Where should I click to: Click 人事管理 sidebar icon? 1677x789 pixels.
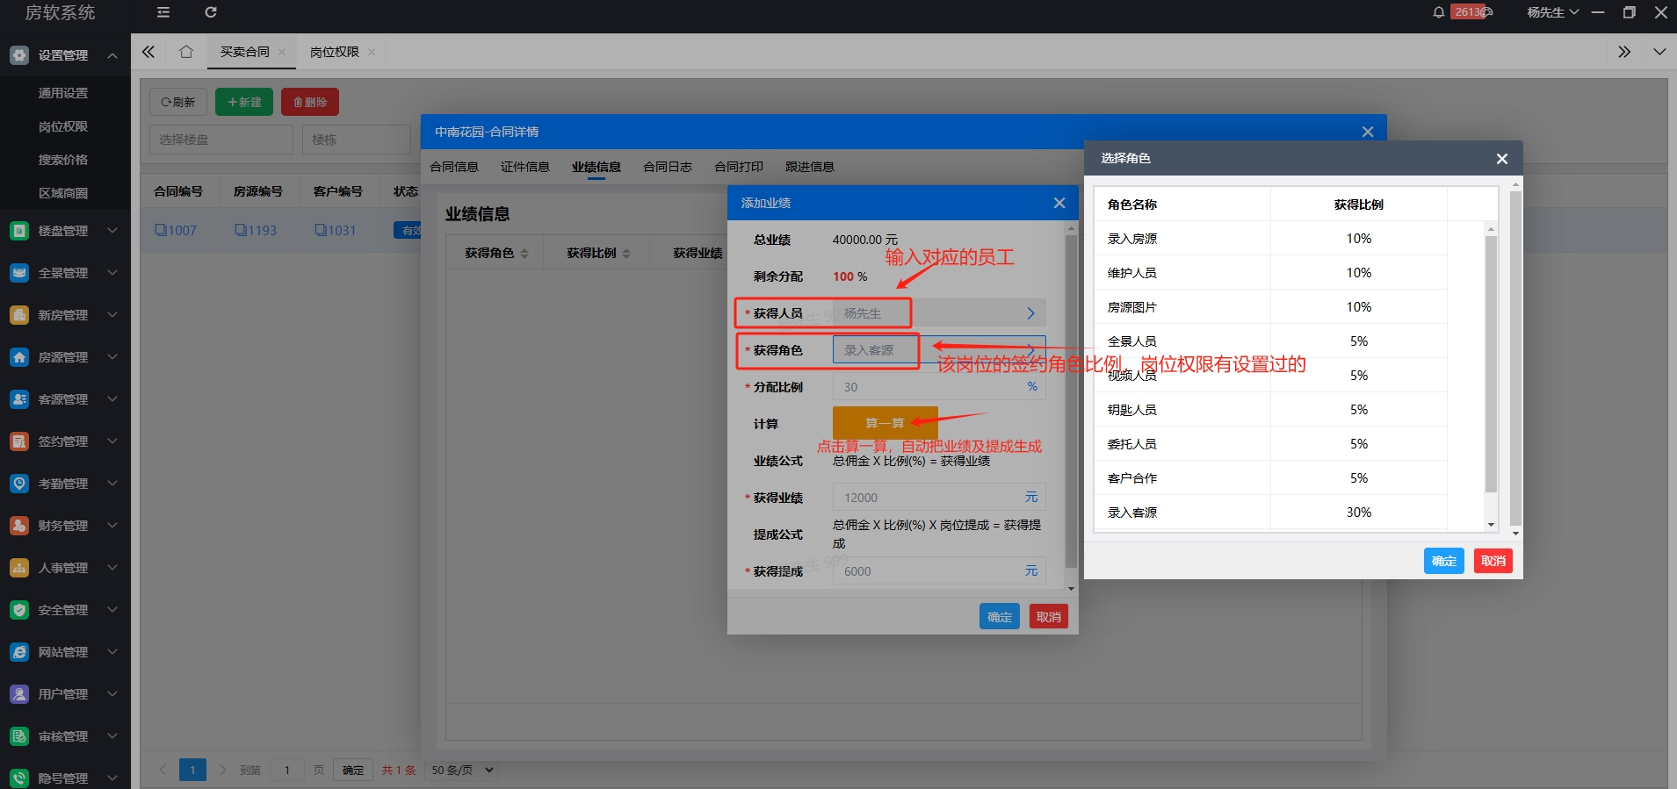tap(19, 568)
